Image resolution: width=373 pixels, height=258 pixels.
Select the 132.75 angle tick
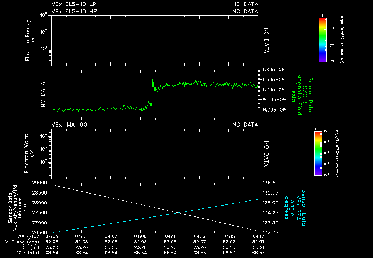[270, 232]
